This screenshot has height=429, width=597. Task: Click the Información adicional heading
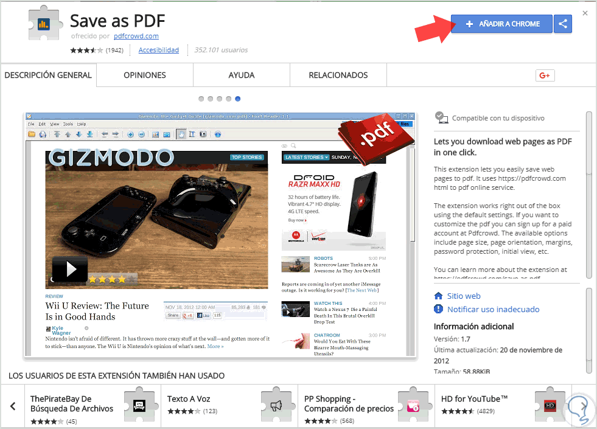pos(473,327)
